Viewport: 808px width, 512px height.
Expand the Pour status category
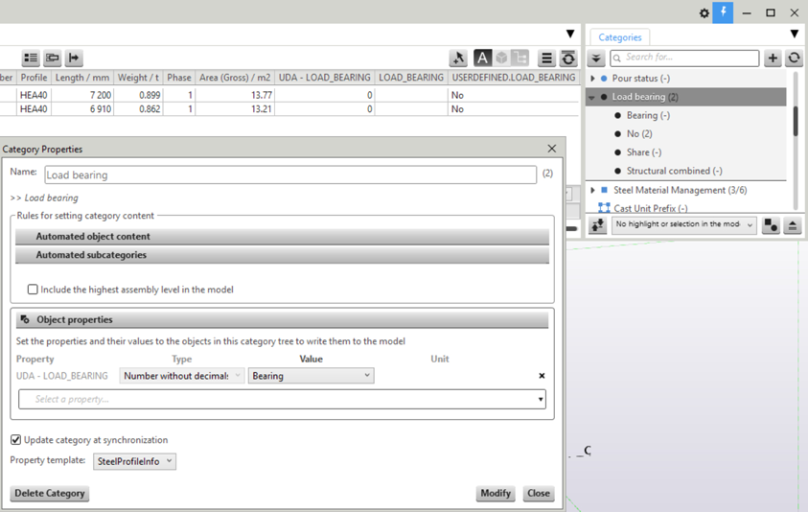592,79
